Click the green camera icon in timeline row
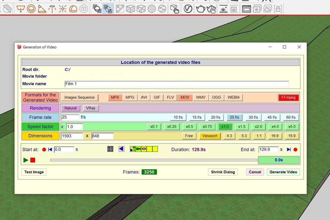The height and width of the screenshot is (220, 330). tap(138, 149)
